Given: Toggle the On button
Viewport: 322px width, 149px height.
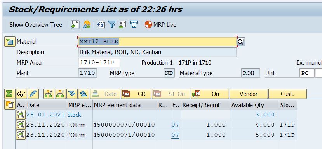Looking at the screenshot, I should pos(210,94).
